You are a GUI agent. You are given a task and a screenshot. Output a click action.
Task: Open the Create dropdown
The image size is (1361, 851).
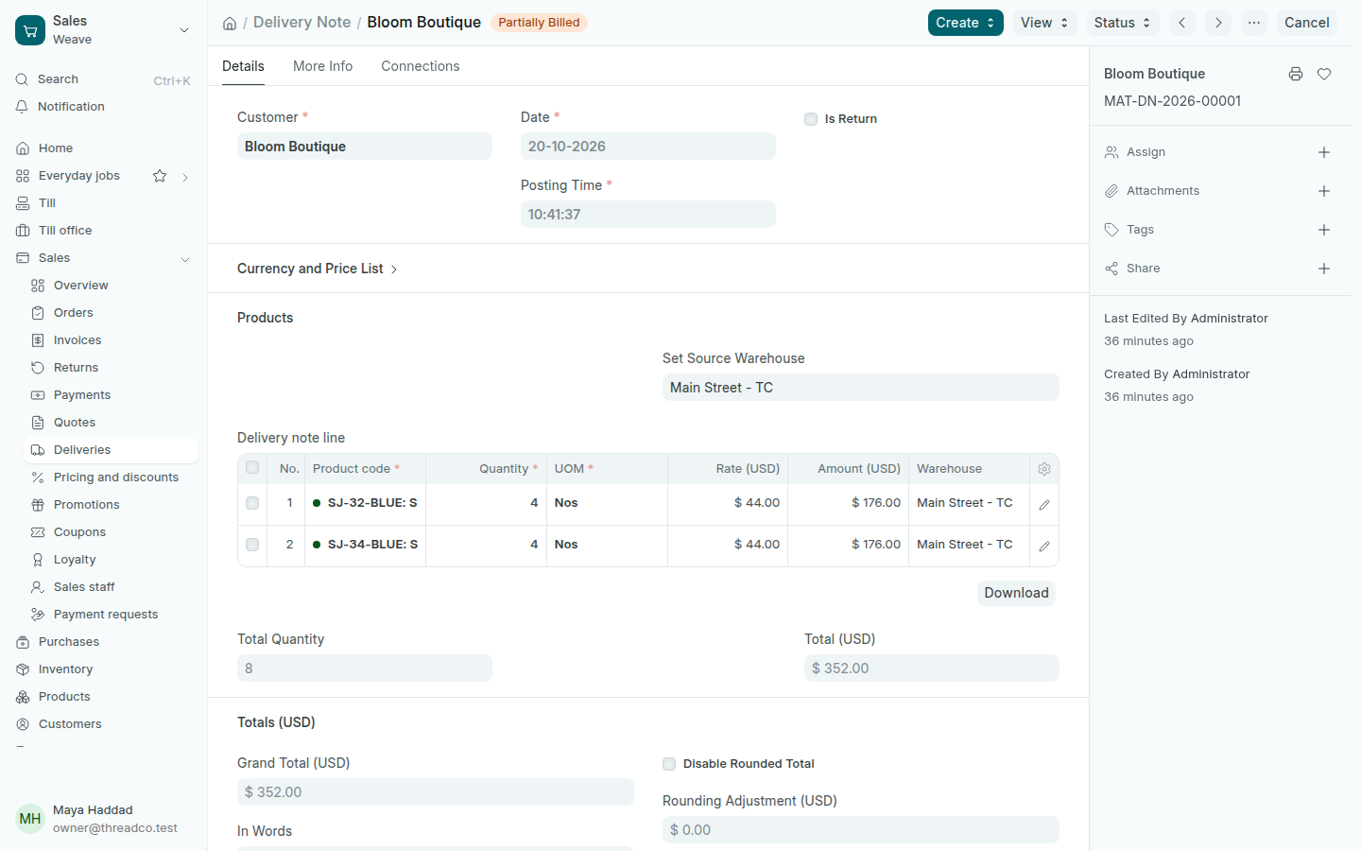tap(965, 23)
